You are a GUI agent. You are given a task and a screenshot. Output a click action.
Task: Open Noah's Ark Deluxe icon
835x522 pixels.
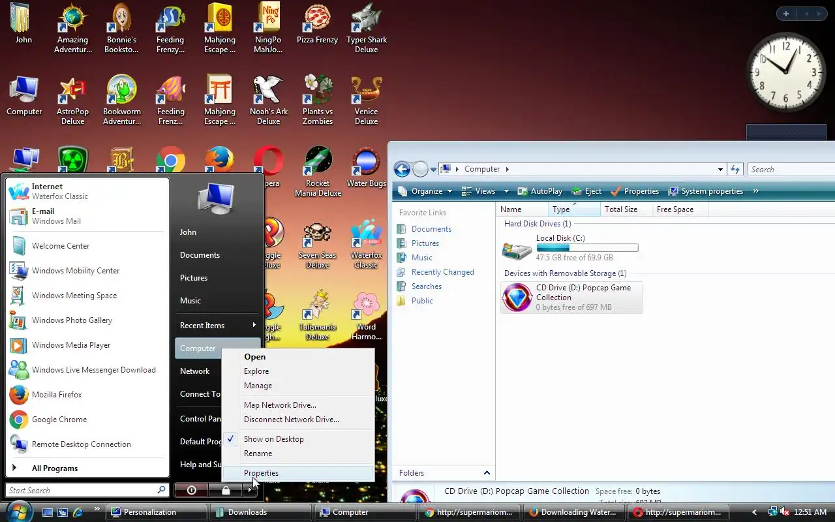(x=268, y=100)
